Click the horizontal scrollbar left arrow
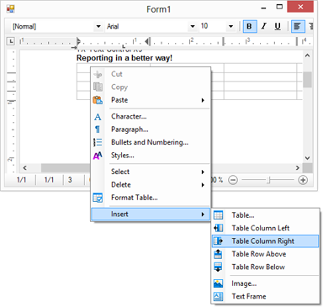Viewport: 323px width, 307px height. (x=25, y=168)
